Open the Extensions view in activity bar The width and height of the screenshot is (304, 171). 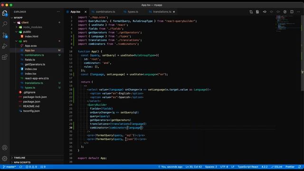[5, 57]
